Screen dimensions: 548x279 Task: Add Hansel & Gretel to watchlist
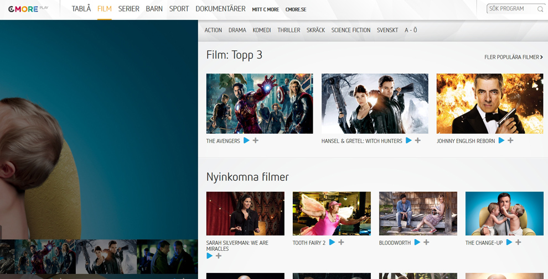tap(418, 141)
